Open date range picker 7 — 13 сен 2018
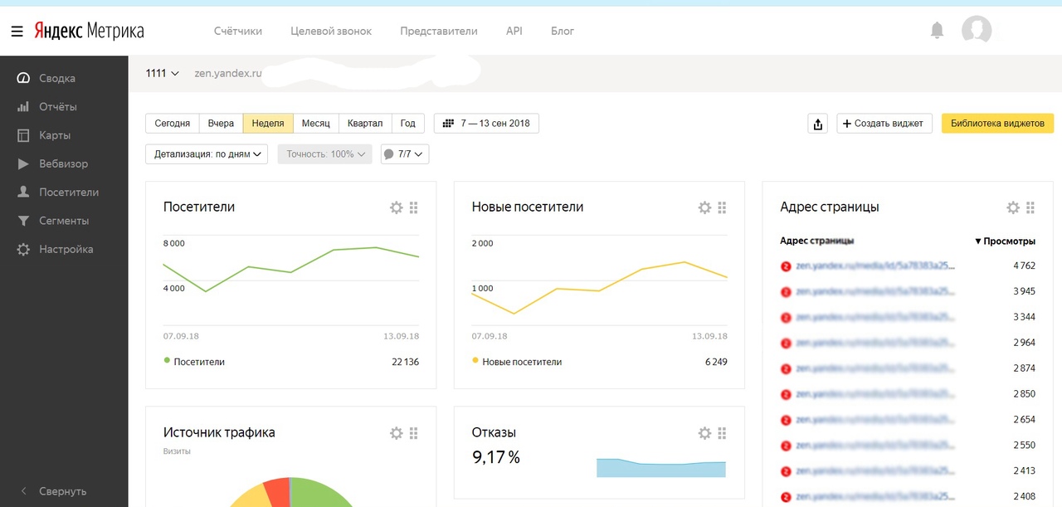The height and width of the screenshot is (507, 1062). pyautogui.click(x=486, y=124)
